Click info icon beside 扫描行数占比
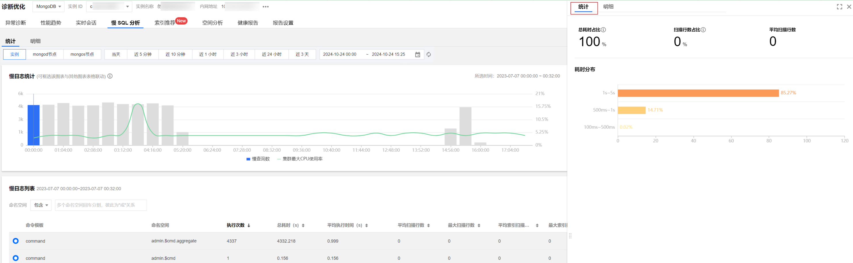Viewport: 853px width, 263px height. point(703,30)
